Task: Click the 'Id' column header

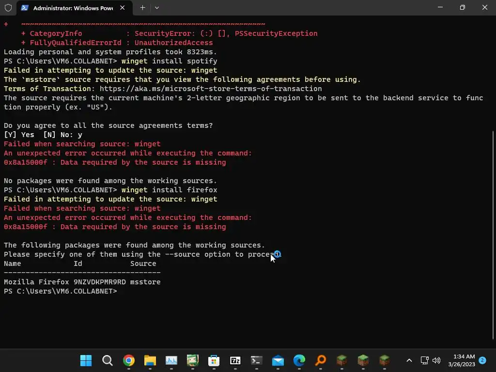Action: point(78,263)
